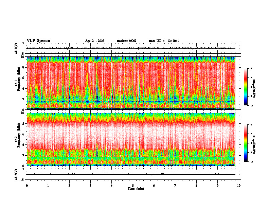Image resolution: width=269 pixels, height=208 pixels.
Task: Click the 6 kHz tick label on ch.1 axis
Action: (24, 78)
